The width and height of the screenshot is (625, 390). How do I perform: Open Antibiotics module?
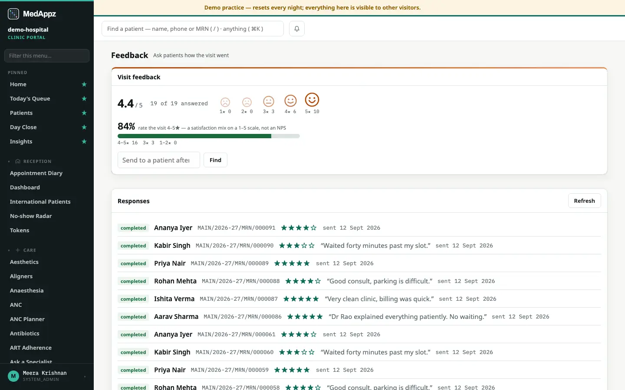[25, 334]
